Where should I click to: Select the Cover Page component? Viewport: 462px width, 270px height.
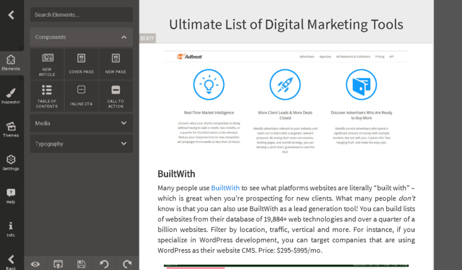point(81,64)
